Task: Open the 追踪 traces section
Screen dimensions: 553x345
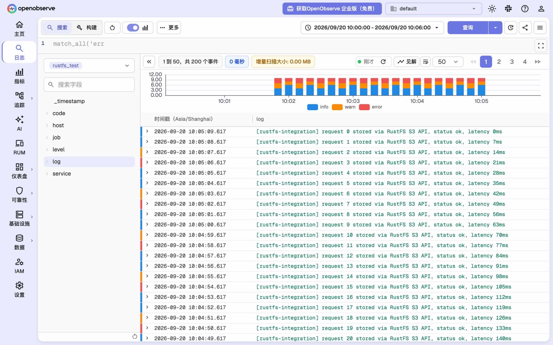Action: pyautogui.click(x=19, y=100)
